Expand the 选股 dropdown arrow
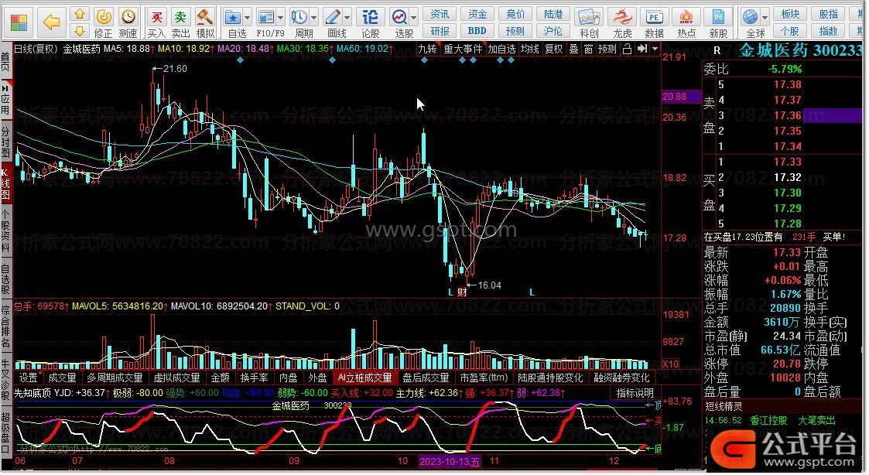The height and width of the screenshot is (475, 869). (x=414, y=18)
